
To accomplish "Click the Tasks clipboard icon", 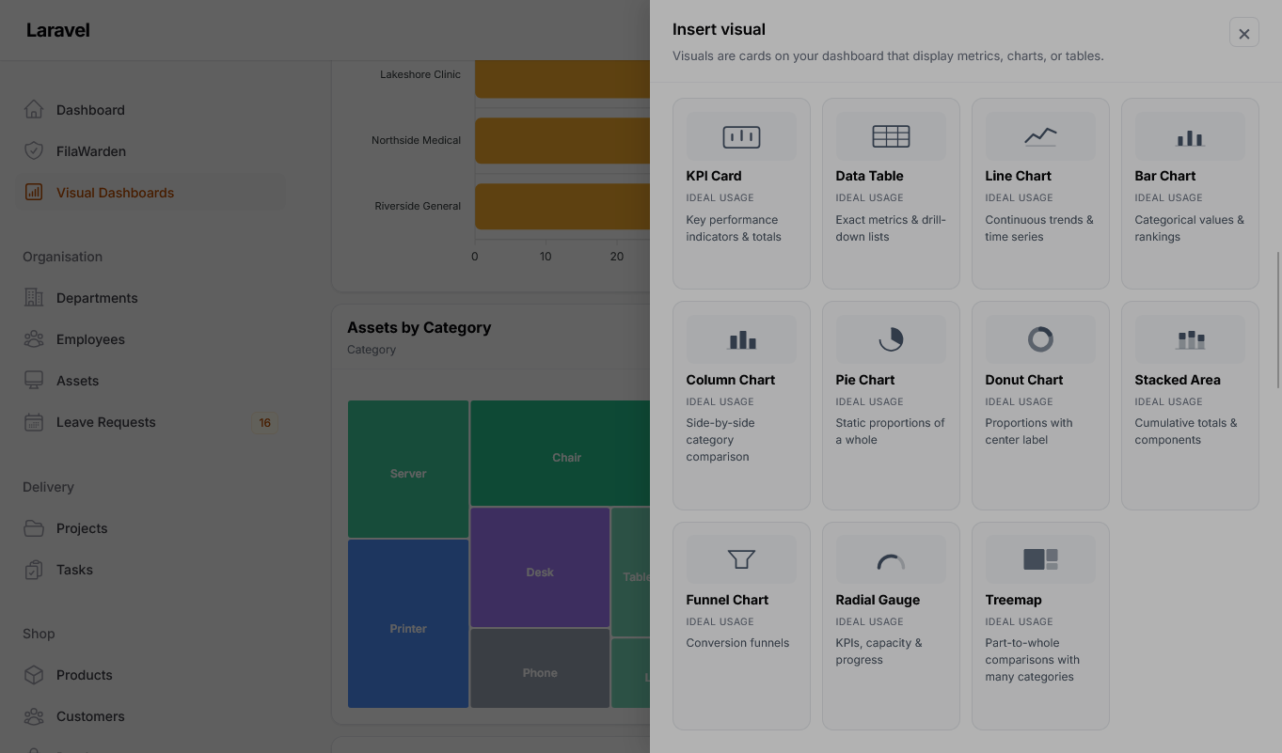I will (34, 570).
